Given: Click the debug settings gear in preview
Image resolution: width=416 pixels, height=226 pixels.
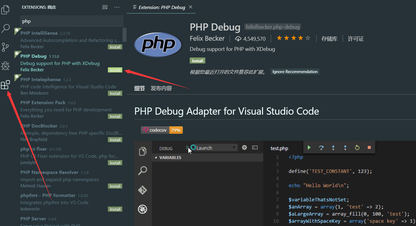Looking at the screenshot, I should coord(244,147).
